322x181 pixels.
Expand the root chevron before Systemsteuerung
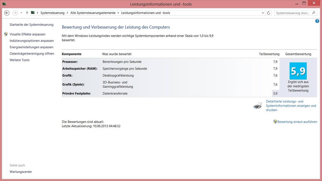point(38,13)
